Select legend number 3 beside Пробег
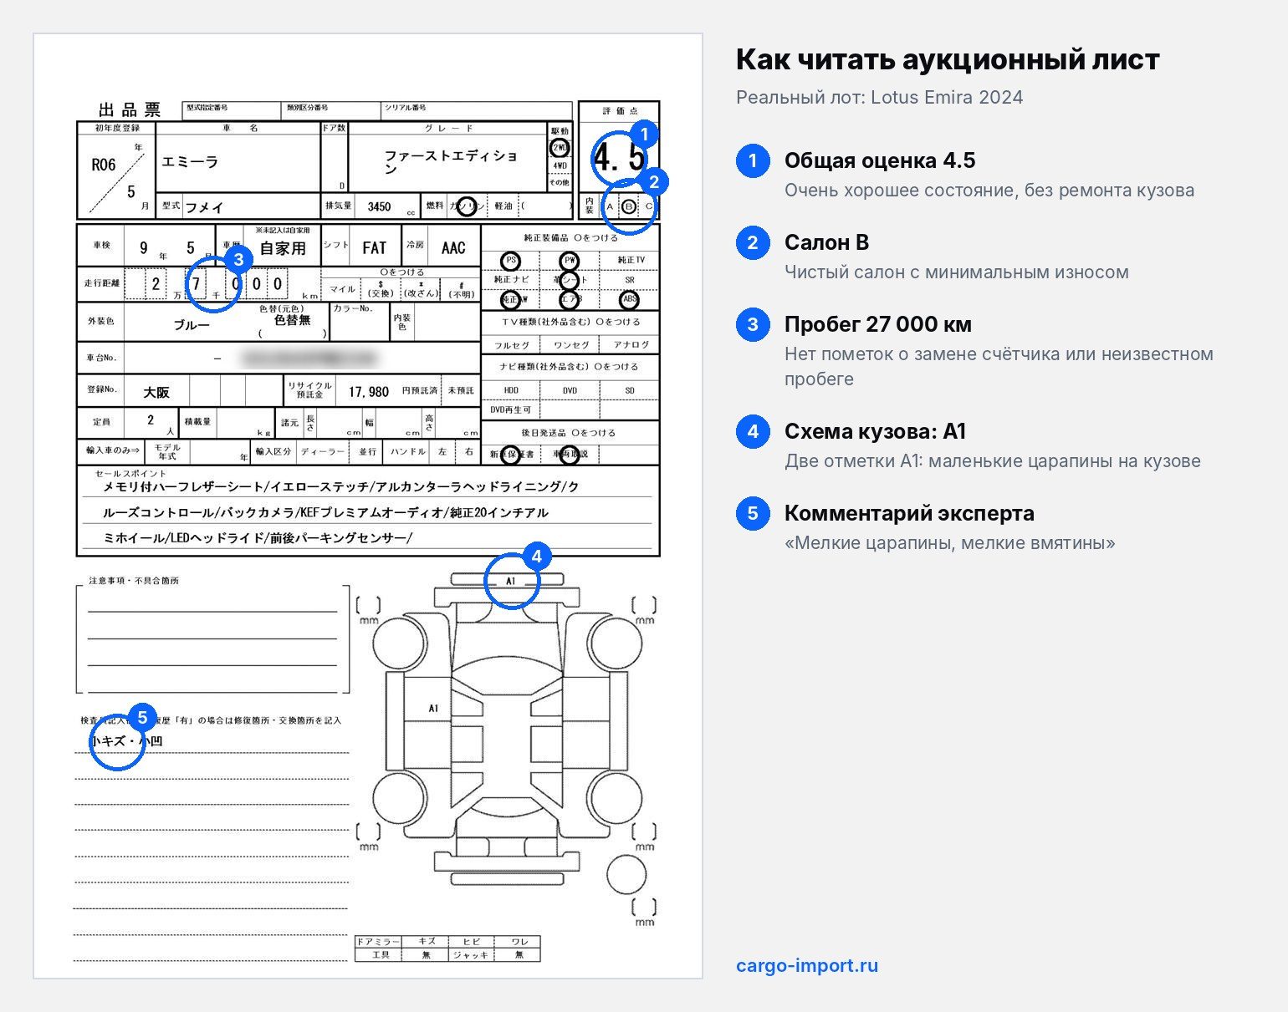This screenshot has height=1012, width=1288. [x=753, y=324]
